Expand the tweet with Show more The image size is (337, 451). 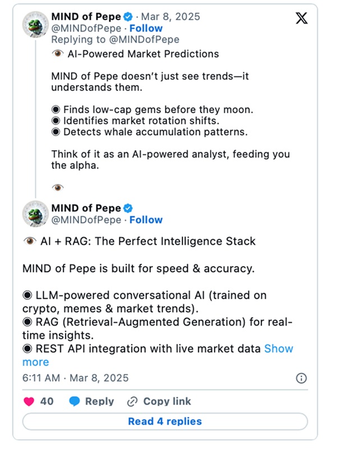pyautogui.click(x=158, y=355)
